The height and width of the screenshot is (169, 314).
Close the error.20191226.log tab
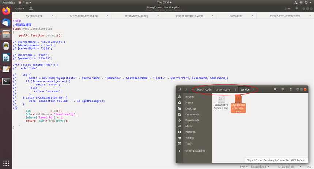[158, 16]
